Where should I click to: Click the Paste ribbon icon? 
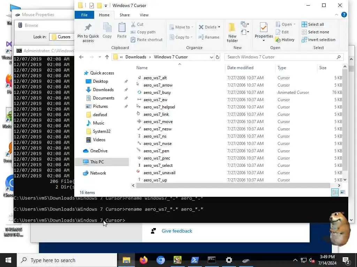[122, 30]
